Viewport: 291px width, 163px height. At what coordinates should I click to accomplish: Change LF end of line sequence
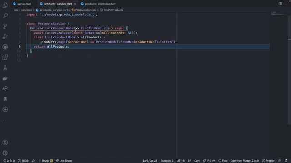tap(189, 161)
